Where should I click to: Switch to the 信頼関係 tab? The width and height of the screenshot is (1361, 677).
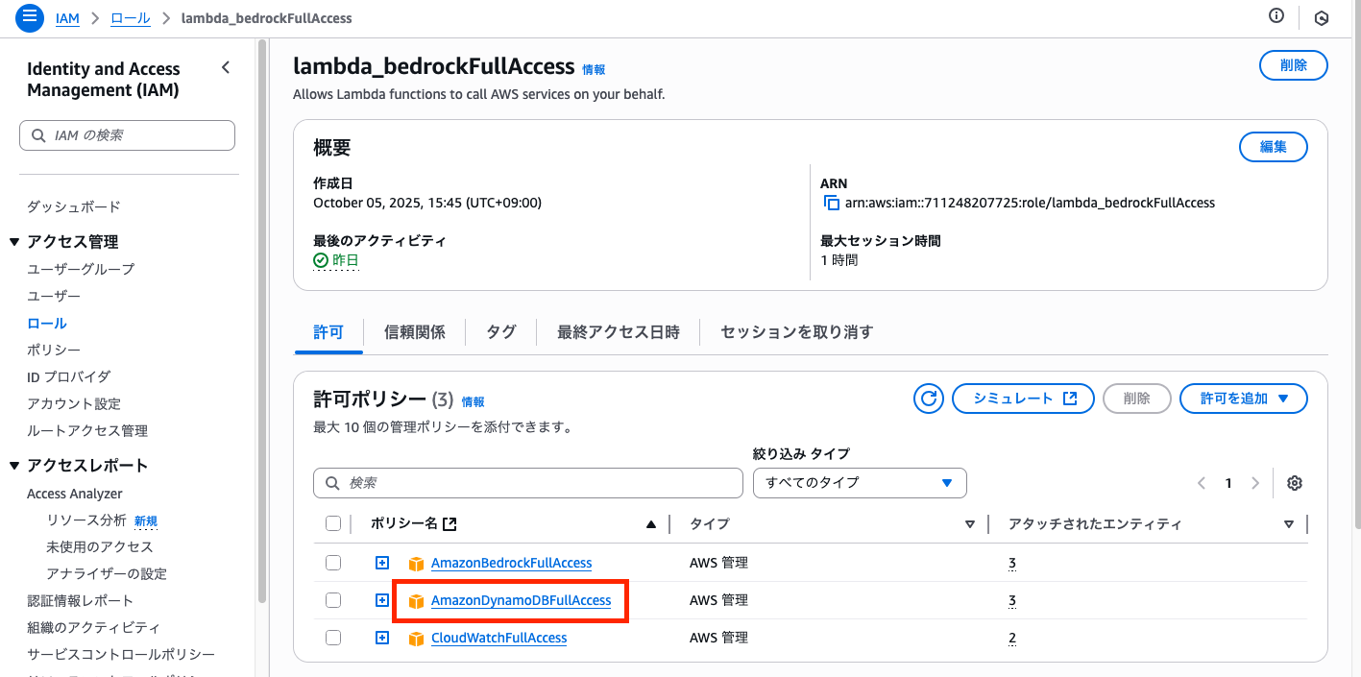point(415,332)
